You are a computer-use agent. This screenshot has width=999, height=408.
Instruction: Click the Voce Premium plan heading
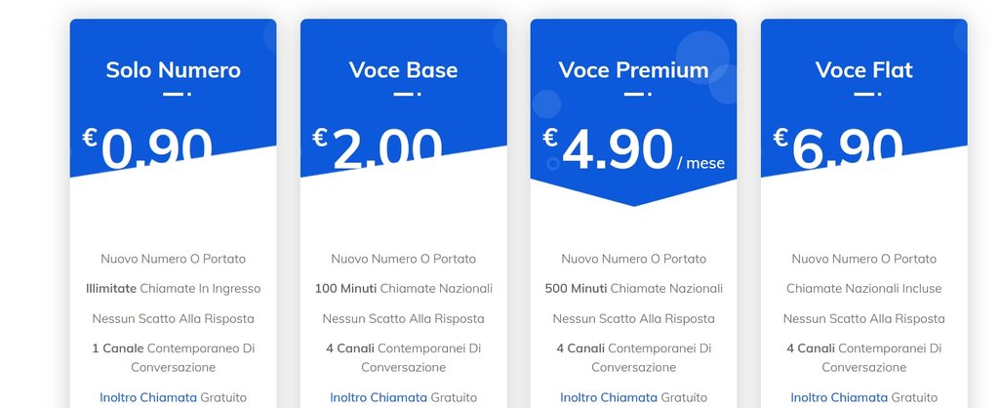click(x=633, y=70)
